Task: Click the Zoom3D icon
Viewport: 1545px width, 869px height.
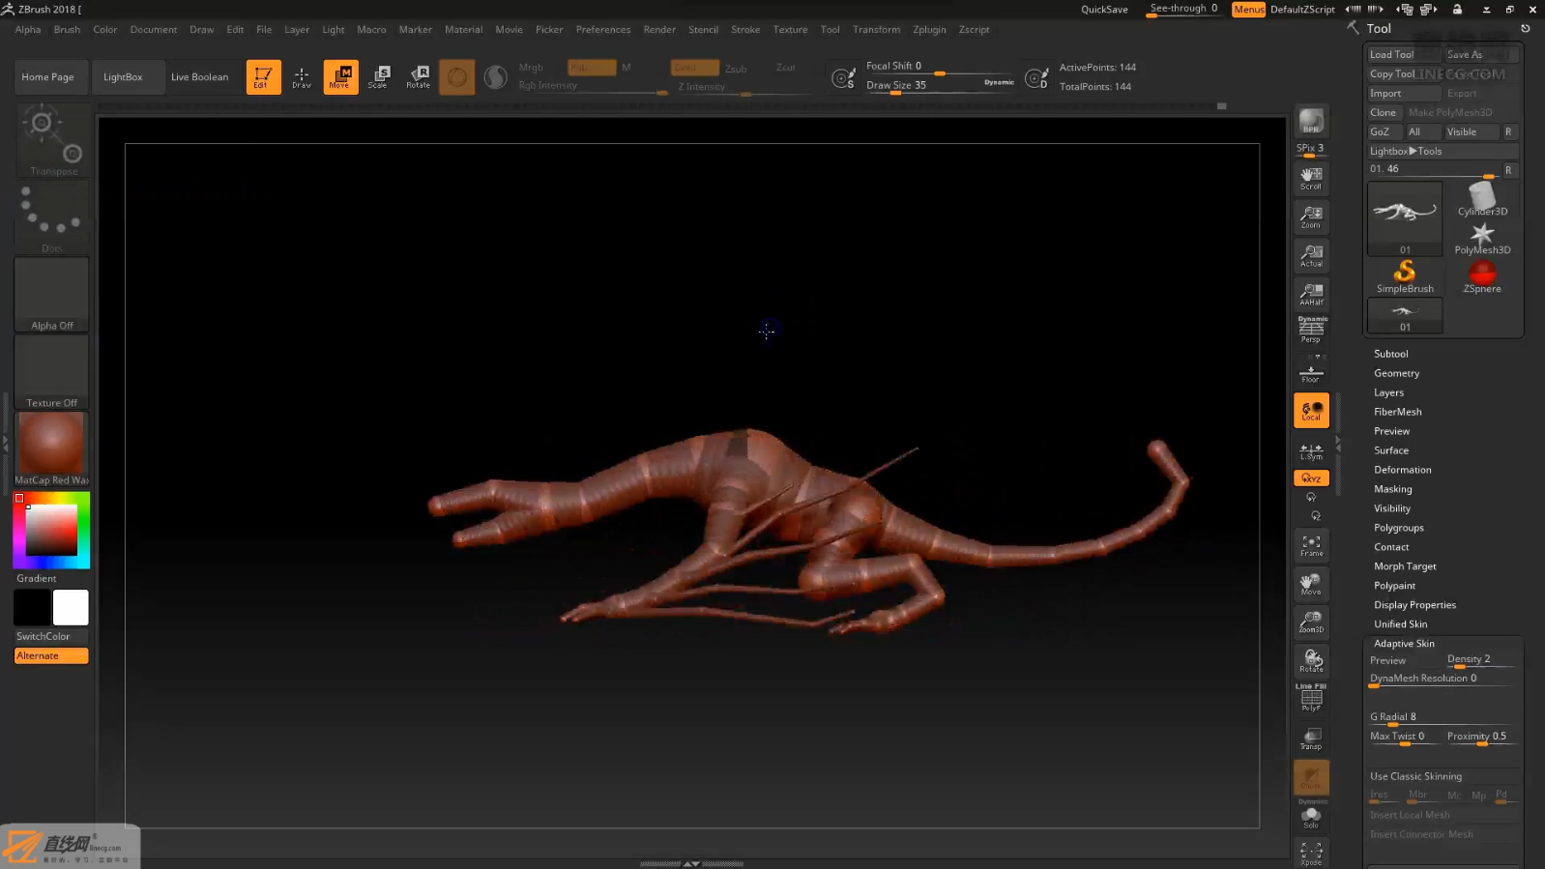Action: [x=1311, y=622]
